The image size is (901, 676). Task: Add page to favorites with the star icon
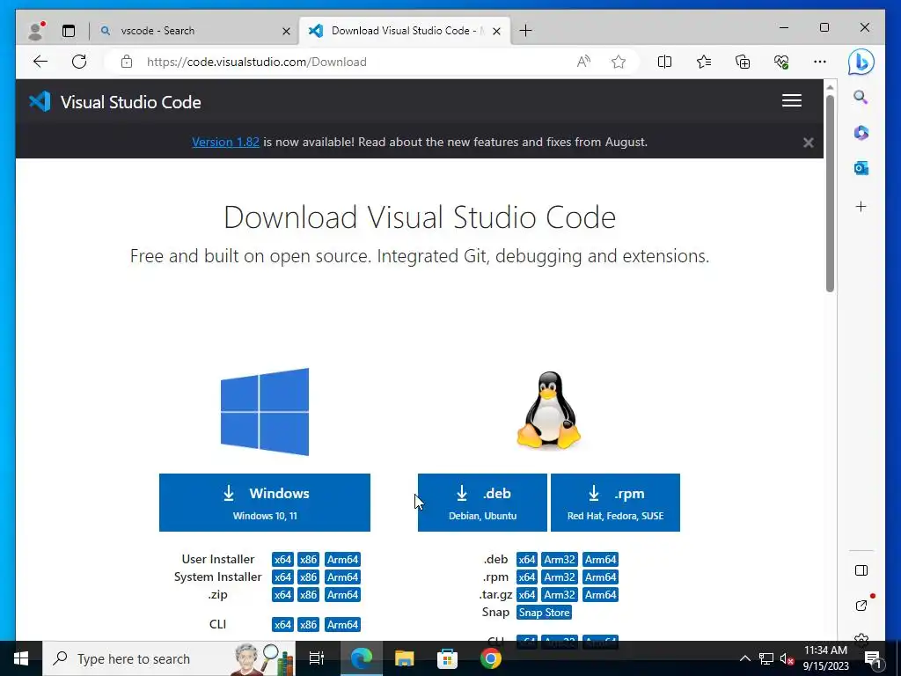coord(619,62)
